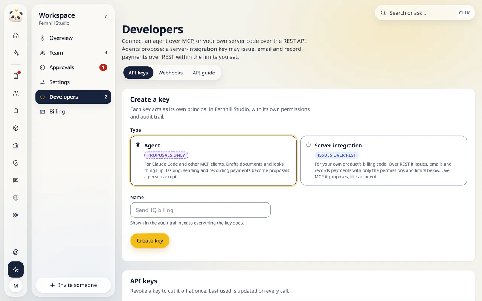Viewport: 482px width, 301px height.
Task: Open the chat message icon
Action: (x=16, y=180)
